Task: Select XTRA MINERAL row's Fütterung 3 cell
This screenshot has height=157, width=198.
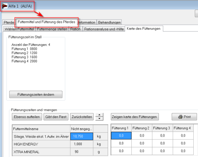Action: click(x=162, y=151)
